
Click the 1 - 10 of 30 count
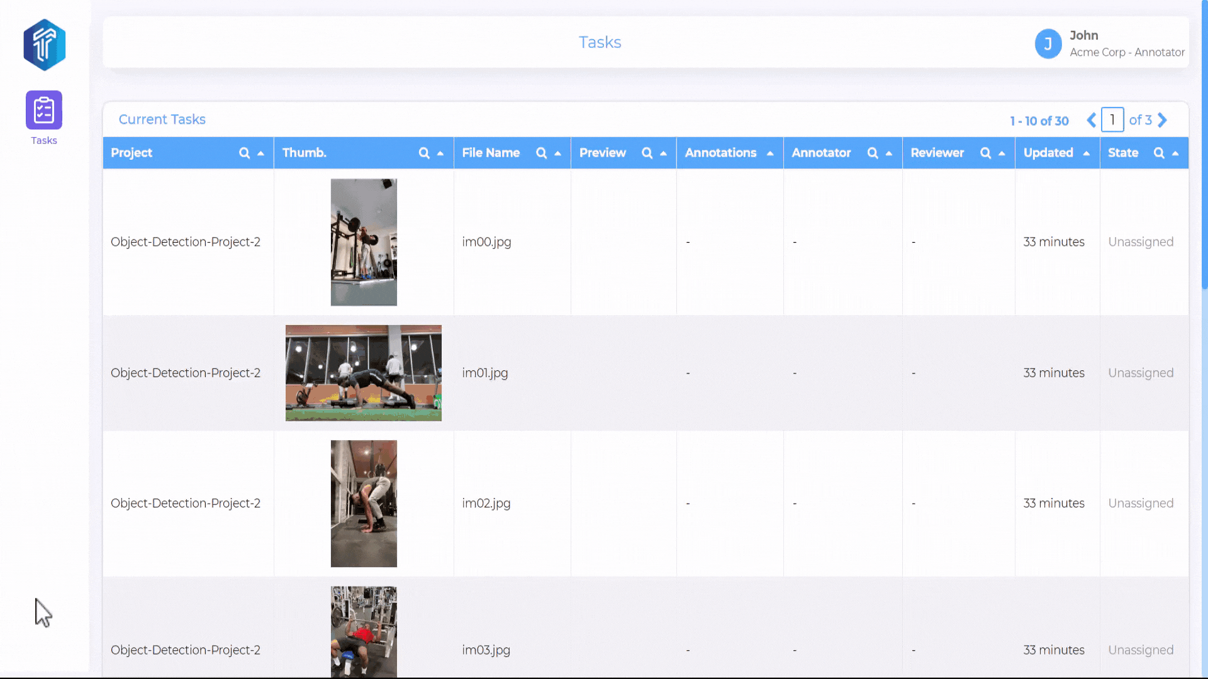1039,121
